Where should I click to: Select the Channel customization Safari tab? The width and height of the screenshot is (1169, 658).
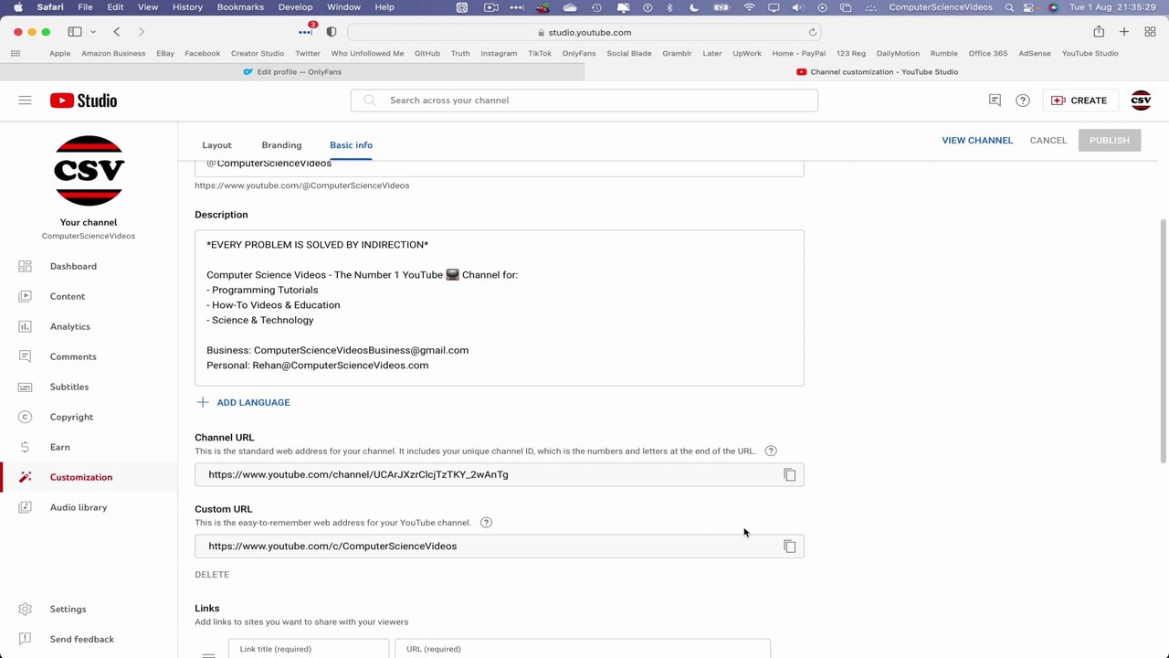tap(877, 72)
